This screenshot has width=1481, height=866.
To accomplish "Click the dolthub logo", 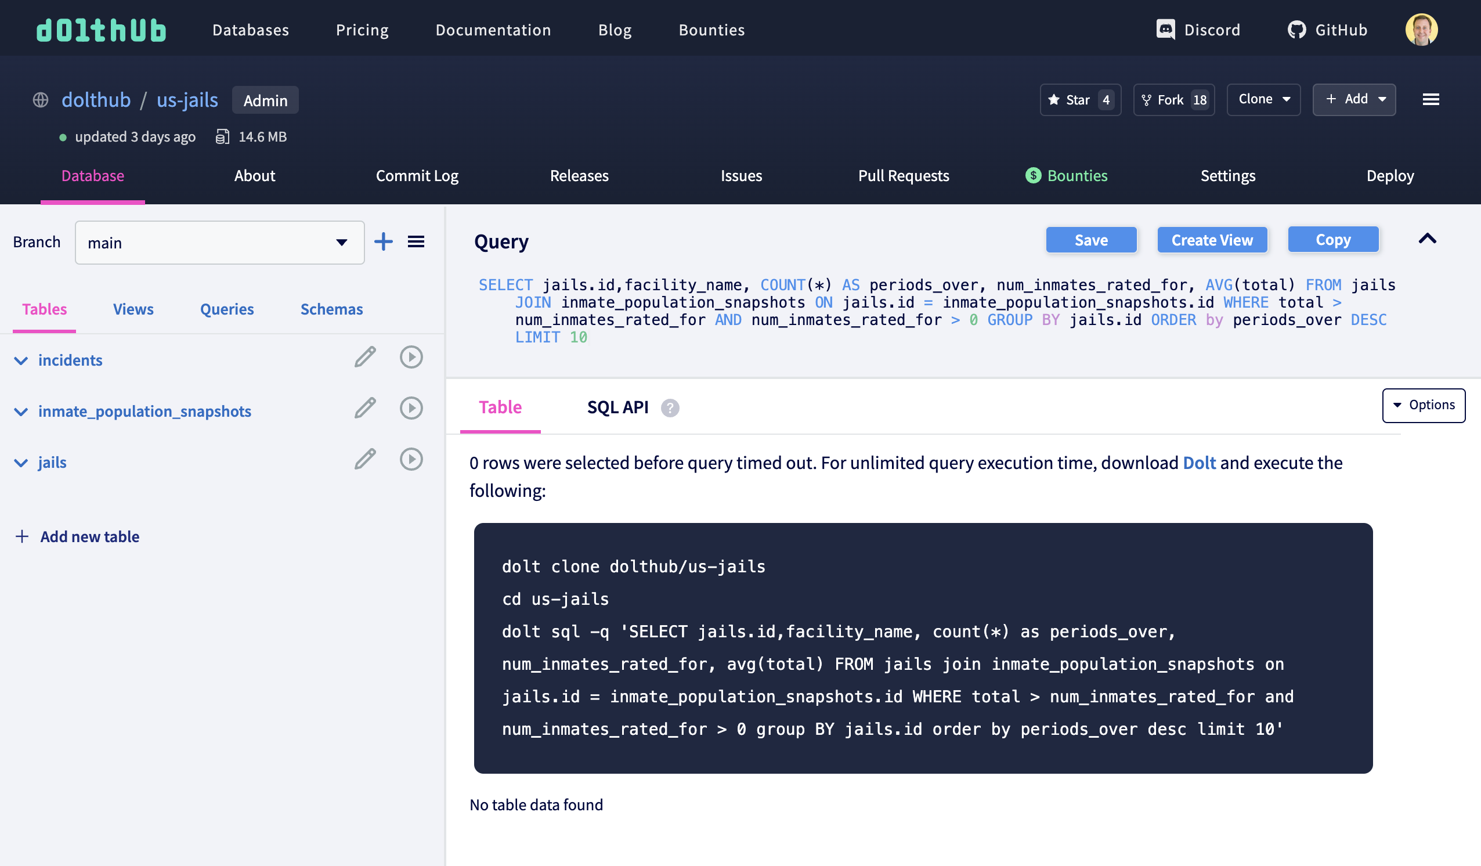I will click(100, 30).
